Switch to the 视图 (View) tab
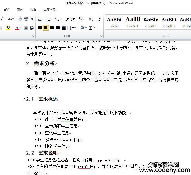The height and width of the screenshot is (175, 191). (x=33, y=10)
